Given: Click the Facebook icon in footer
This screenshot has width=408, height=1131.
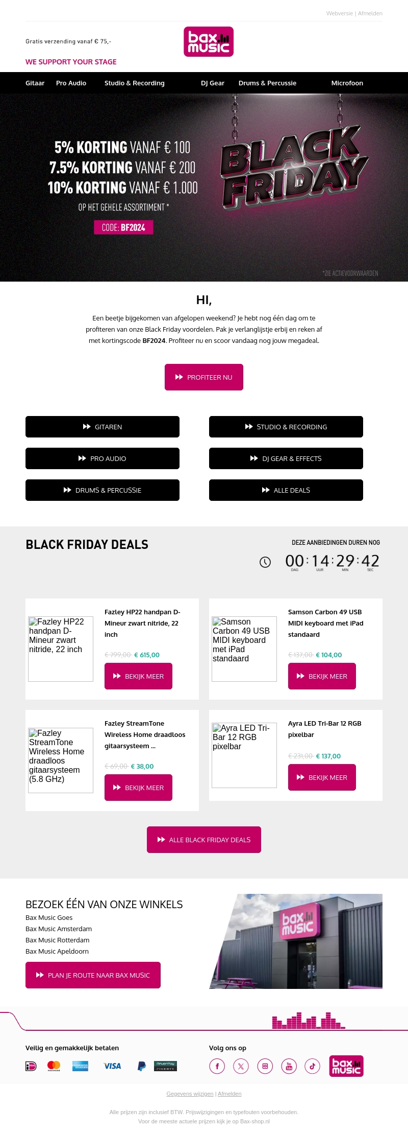Looking at the screenshot, I should coord(217,1066).
